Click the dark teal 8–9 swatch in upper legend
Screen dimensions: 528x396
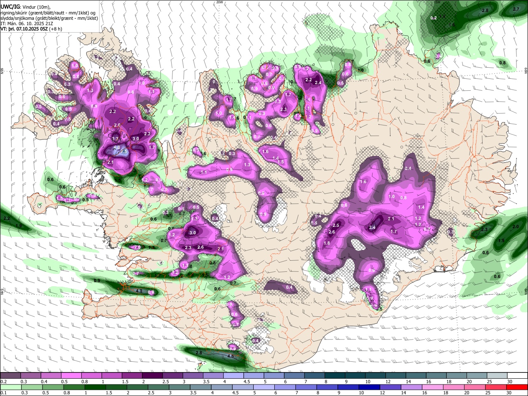(x=335, y=375)
